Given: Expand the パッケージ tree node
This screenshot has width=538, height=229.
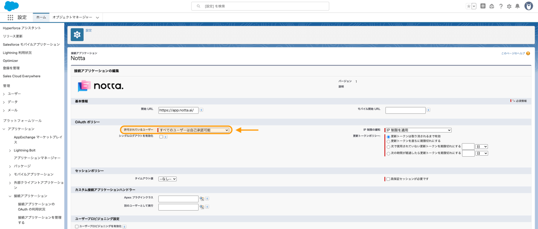Looking at the screenshot, I should 10,167.
